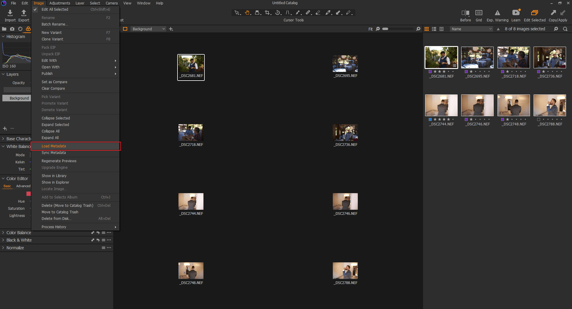Select the Heal bandage tool
This screenshot has width=572, height=309.
(x=308, y=12)
